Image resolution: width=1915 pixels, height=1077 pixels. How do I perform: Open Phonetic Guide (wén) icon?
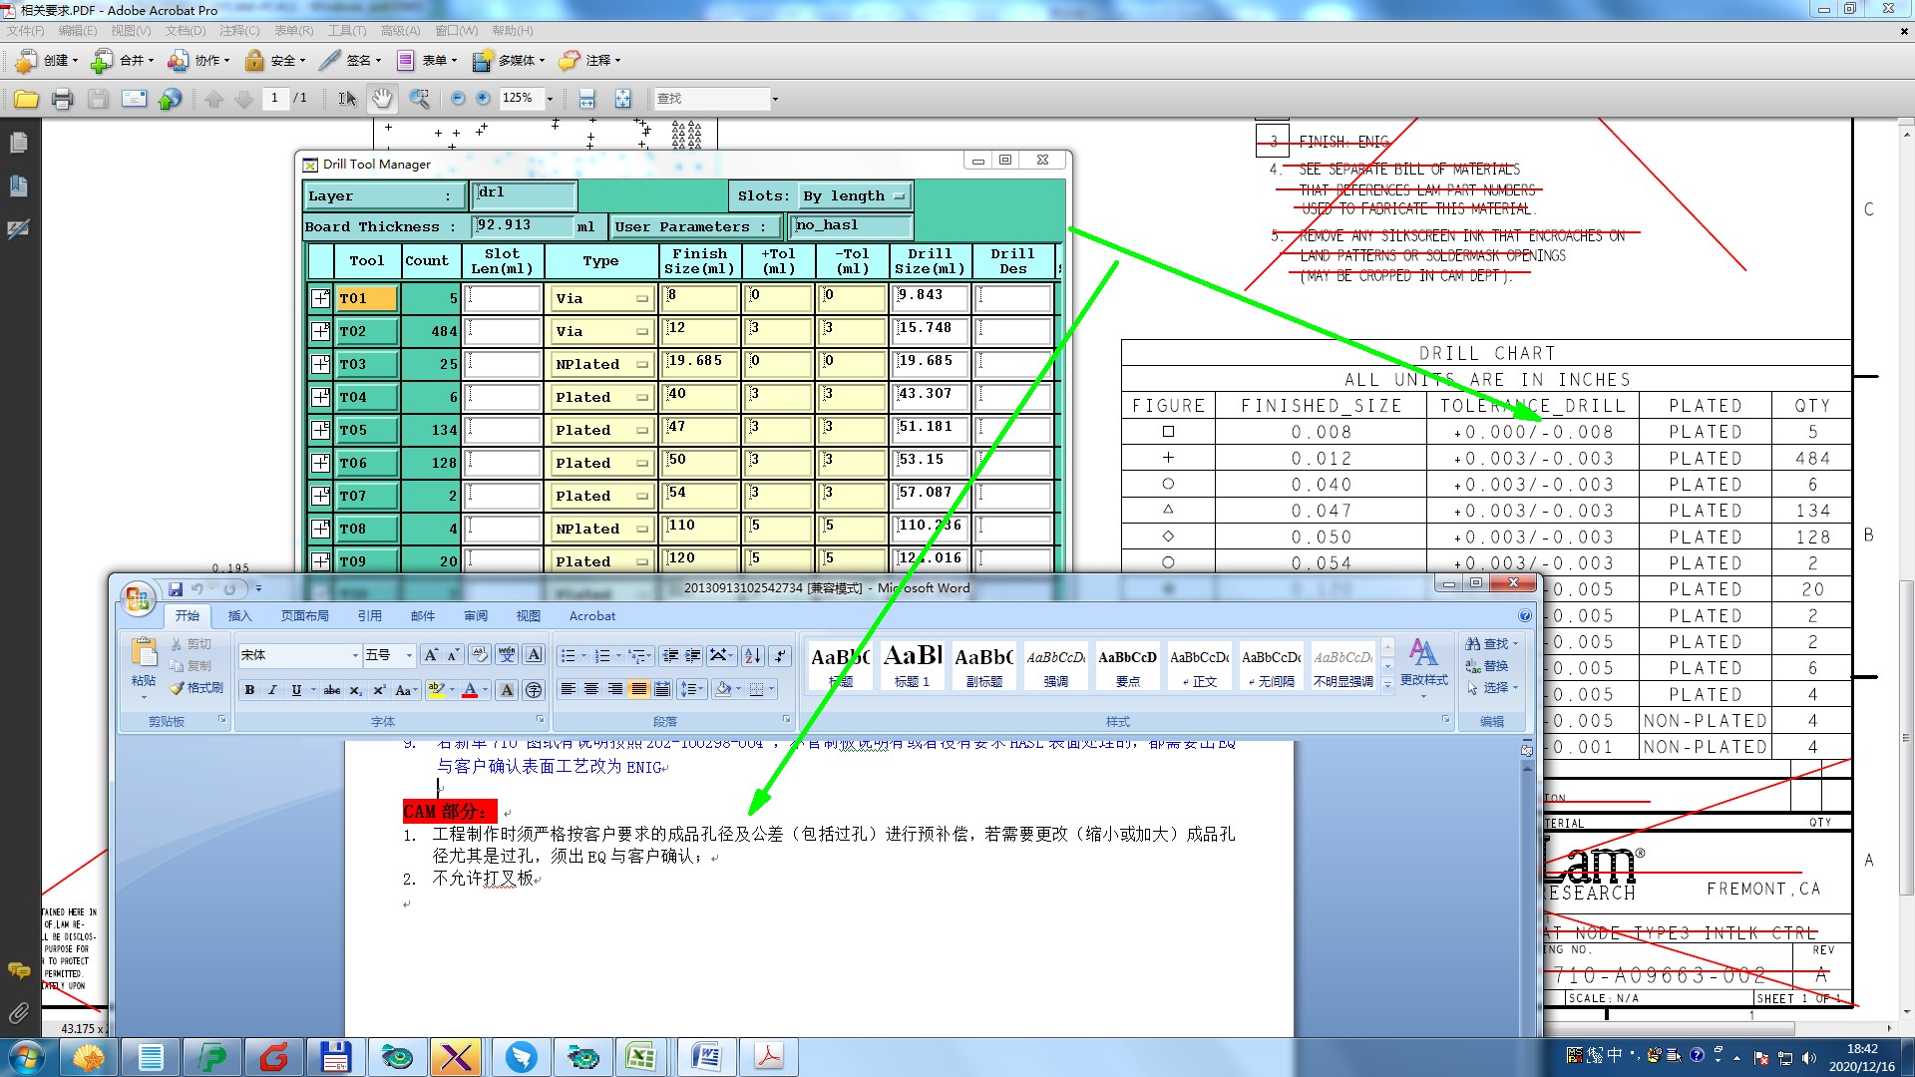point(507,655)
